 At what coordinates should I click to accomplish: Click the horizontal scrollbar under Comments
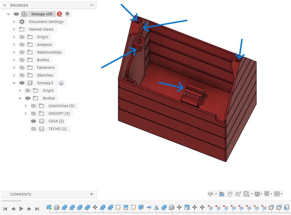(x=11, y=201)
